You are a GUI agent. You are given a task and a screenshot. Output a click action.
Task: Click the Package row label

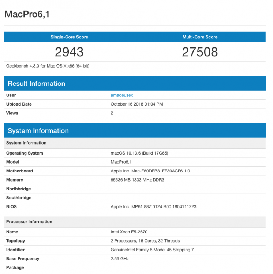(x=15, y=267)
